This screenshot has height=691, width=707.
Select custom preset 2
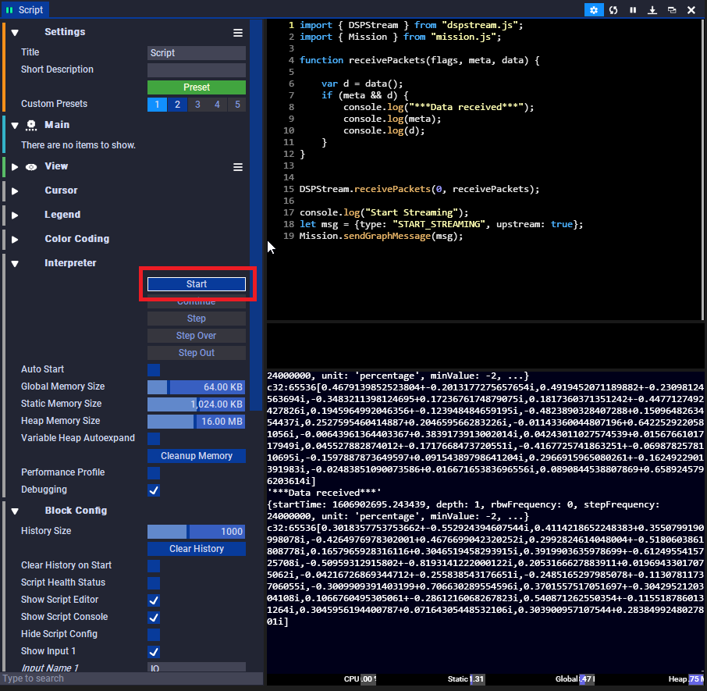pos(177,105)
